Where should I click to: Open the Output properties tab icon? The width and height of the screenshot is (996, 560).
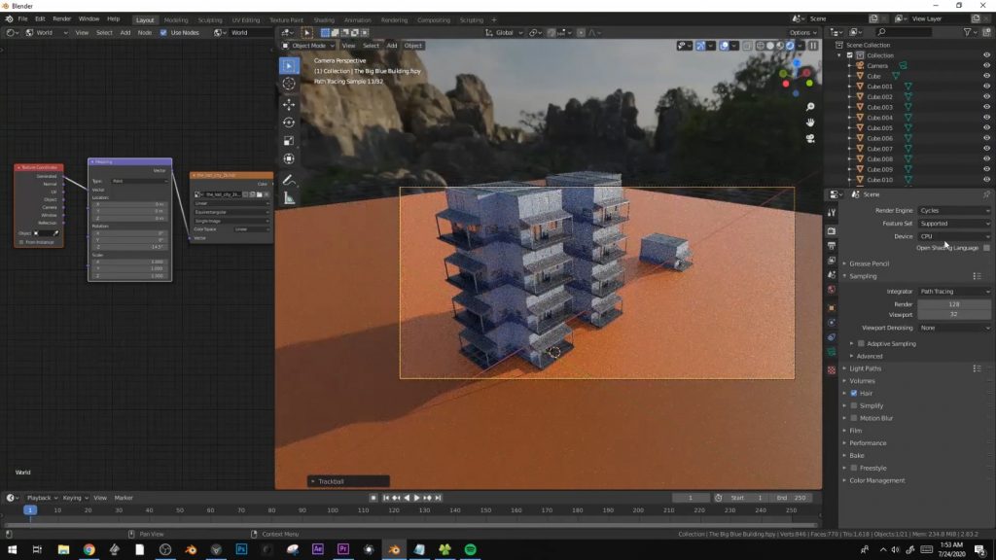coord(832,246)
